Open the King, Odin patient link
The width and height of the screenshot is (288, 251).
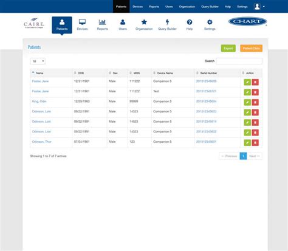pyautogui.click(x=39, y=101)
